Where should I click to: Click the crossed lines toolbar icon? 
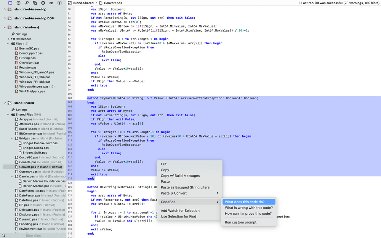51,3
